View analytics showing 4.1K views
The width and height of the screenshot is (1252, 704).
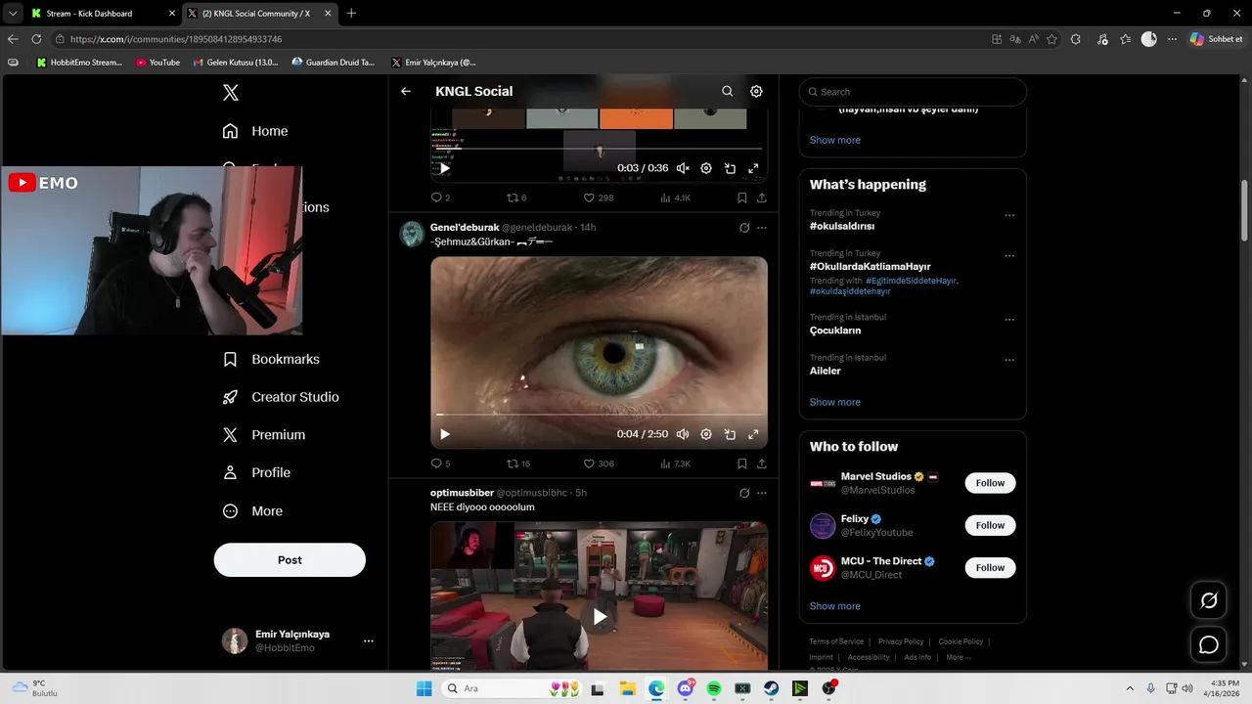675,198
